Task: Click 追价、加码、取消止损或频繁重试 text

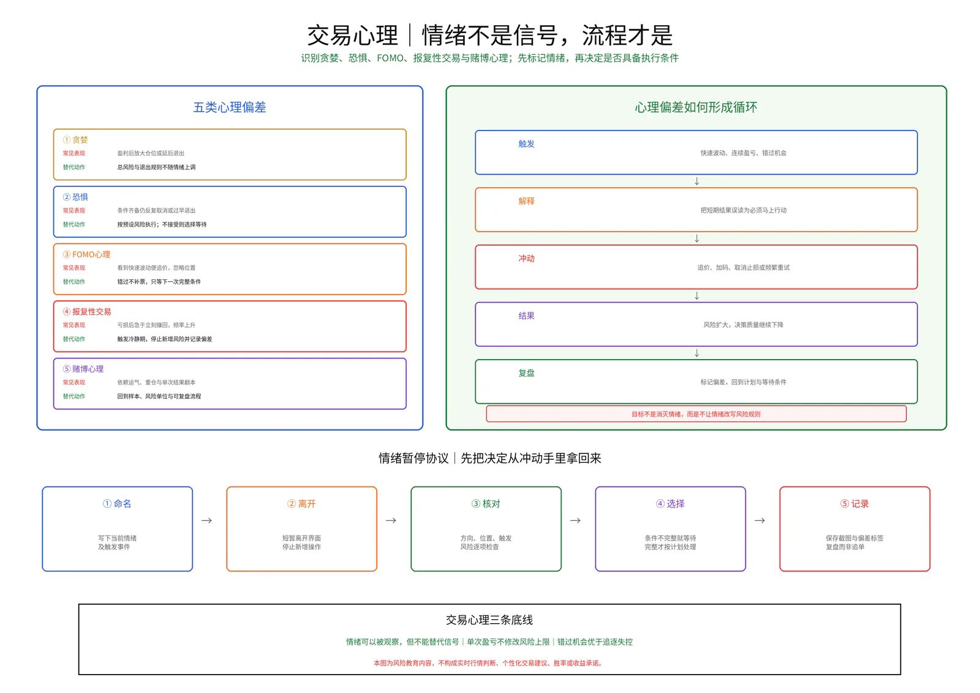Action: coord(744,268)
